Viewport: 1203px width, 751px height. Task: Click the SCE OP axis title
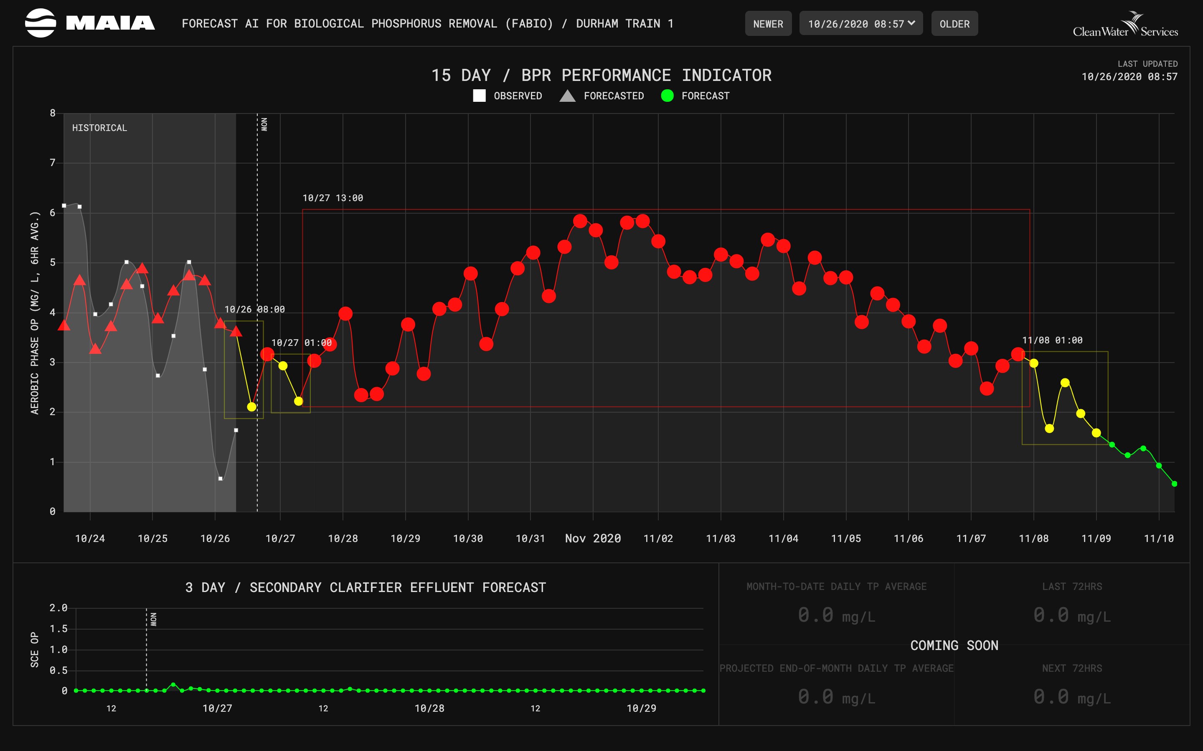(x=34, y=650)
